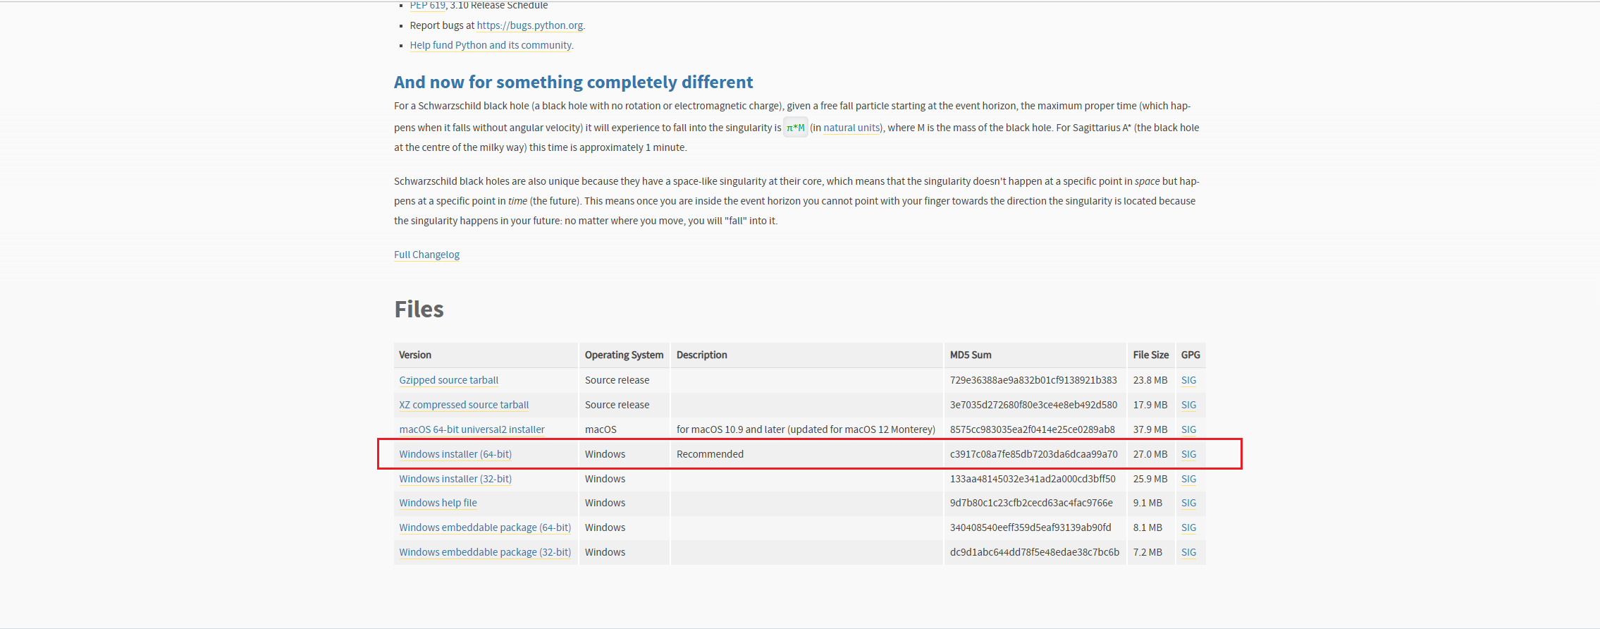This screenshot has width=1600, height=629.
Task: Click the Operating System column header
Action: coord(624,355)
